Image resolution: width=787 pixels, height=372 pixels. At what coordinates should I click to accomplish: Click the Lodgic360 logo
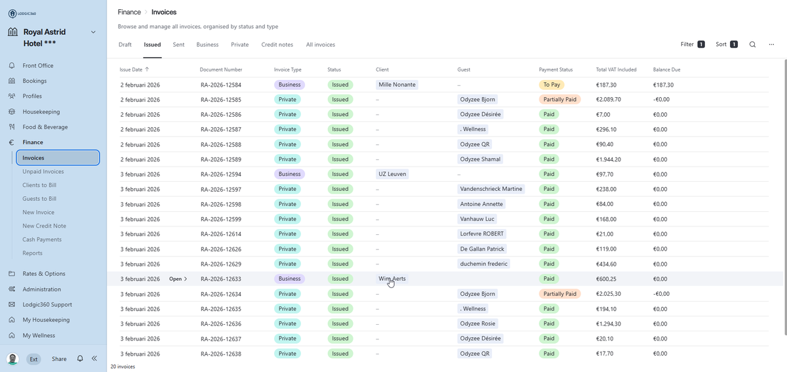click(22, 13)
